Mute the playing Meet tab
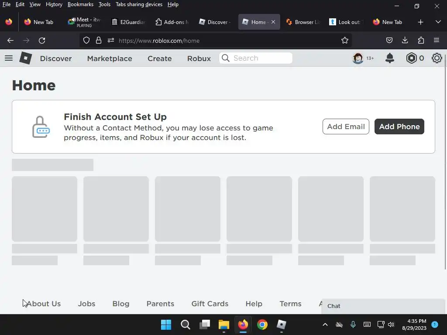 pyautogui.click(x=73, y=20)
